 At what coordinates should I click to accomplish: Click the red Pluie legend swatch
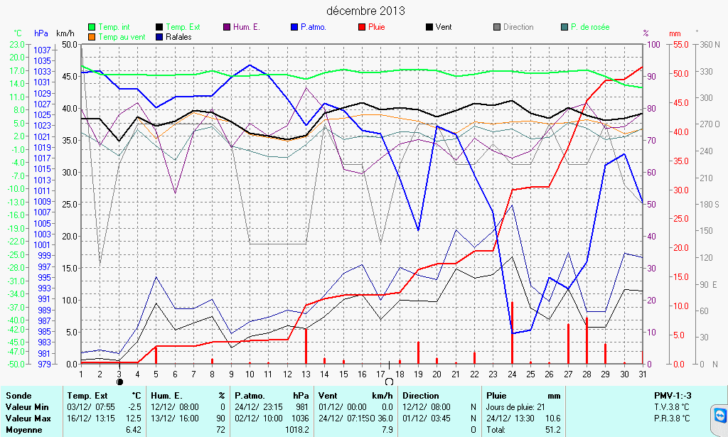click(362, 27)
